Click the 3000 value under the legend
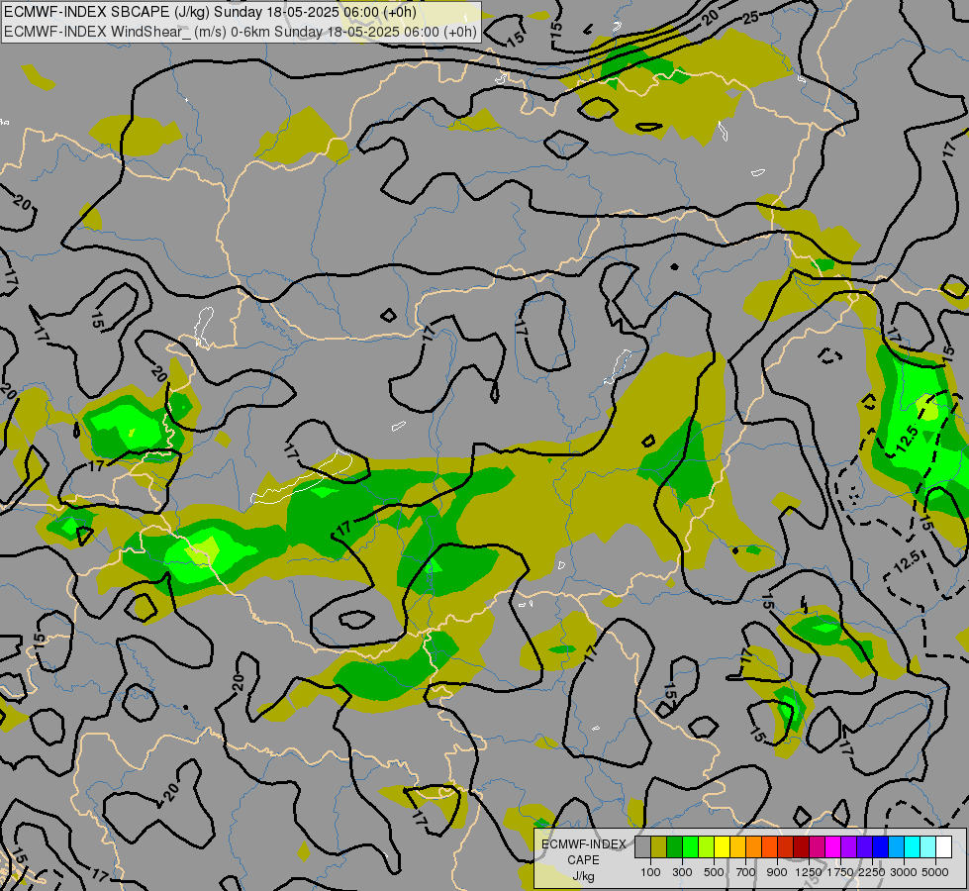Image resolution: width=969 pixels, height=891 pixels. 904,872
